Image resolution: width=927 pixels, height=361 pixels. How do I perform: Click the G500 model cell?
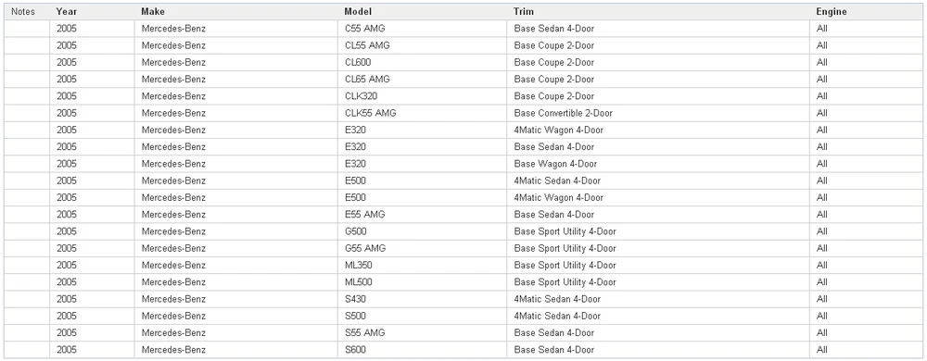422,231
